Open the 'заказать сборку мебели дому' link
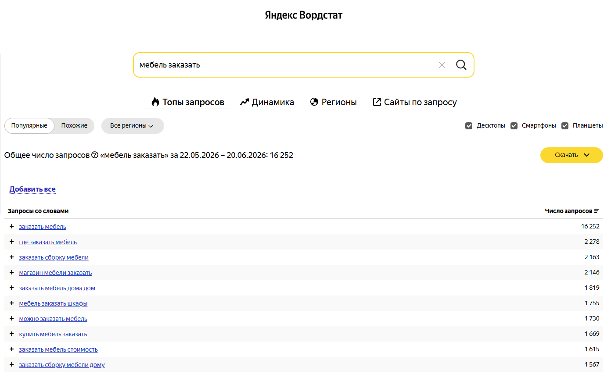Viewport: 611px width, 374px height. [62, 365]
